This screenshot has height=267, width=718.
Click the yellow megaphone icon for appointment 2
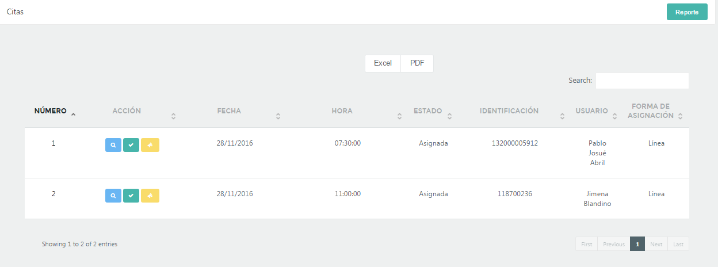point(150,196)
